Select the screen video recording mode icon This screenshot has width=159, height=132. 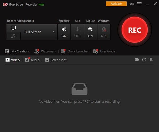click(x=13, y=28)
